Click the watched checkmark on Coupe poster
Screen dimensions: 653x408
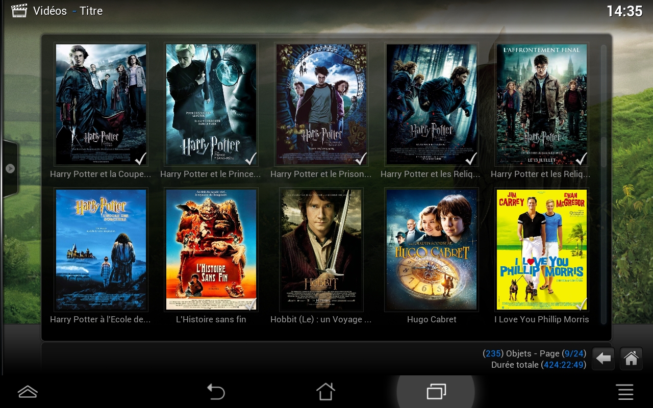[140, 159]
